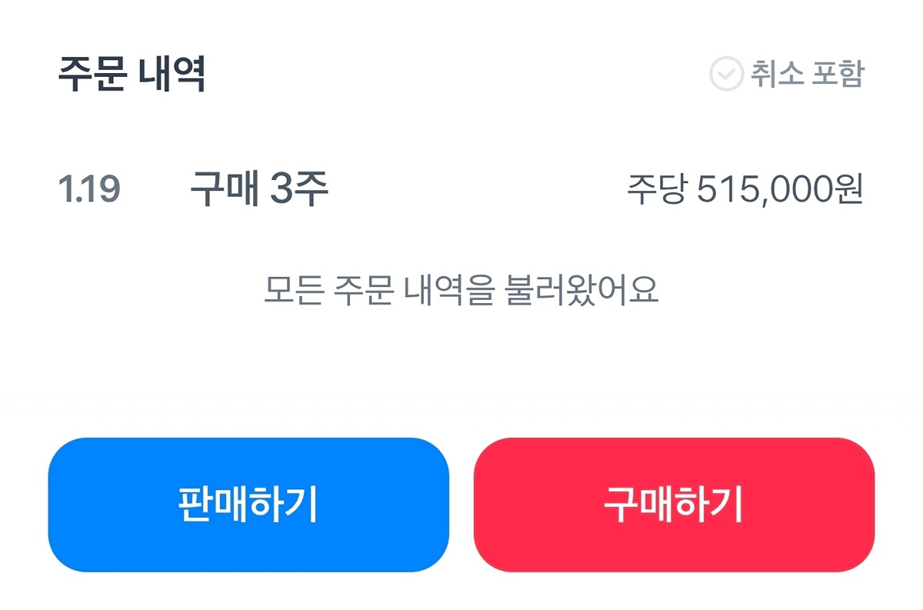Select the 취소 포함 label text

(808, 75)
